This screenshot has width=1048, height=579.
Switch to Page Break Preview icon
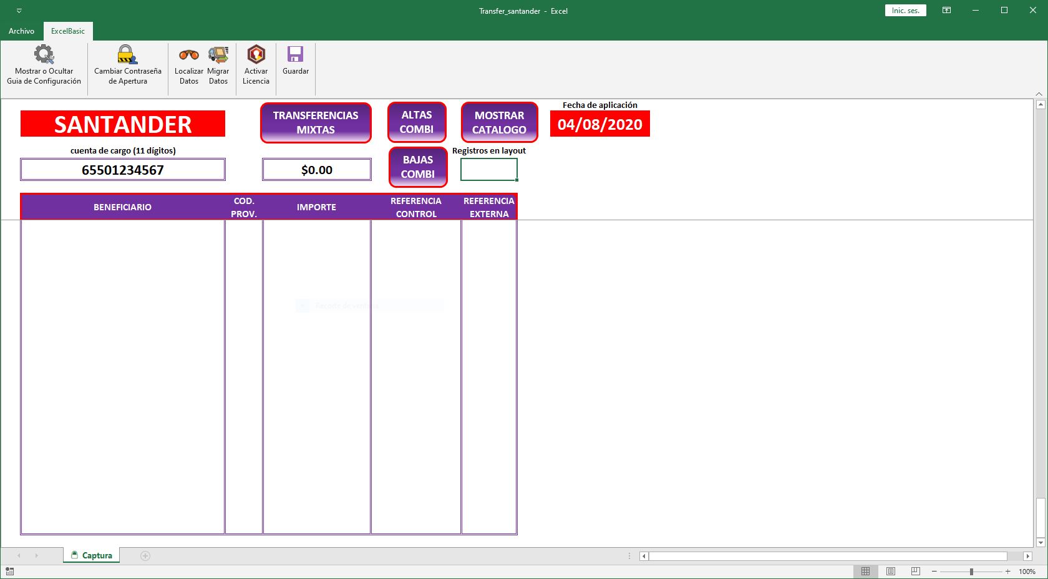(x=915, y=572)
